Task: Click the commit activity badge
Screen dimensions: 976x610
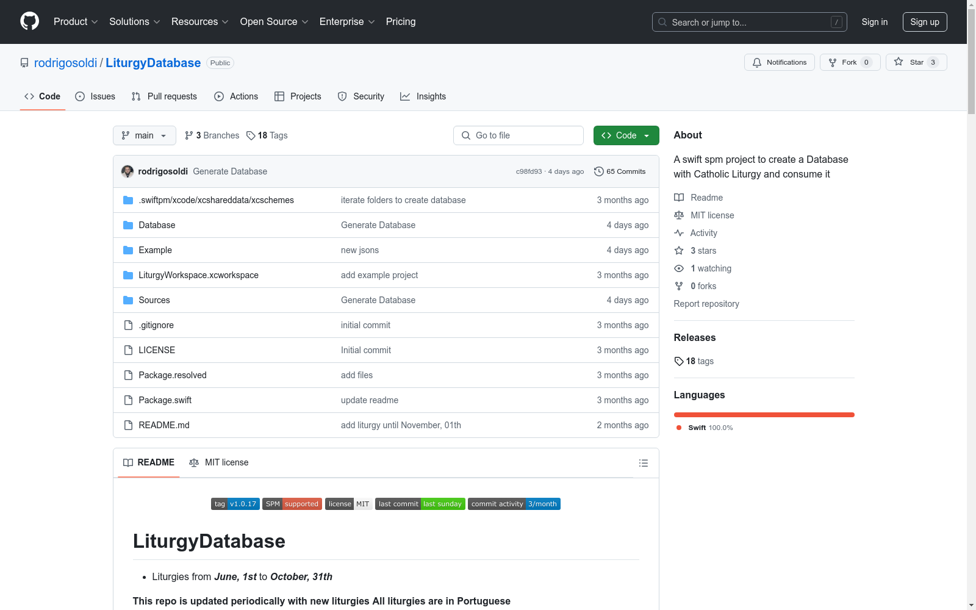Action: (514, 504)
